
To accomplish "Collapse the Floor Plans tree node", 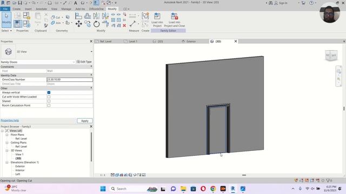I will (x=7, y=135).
